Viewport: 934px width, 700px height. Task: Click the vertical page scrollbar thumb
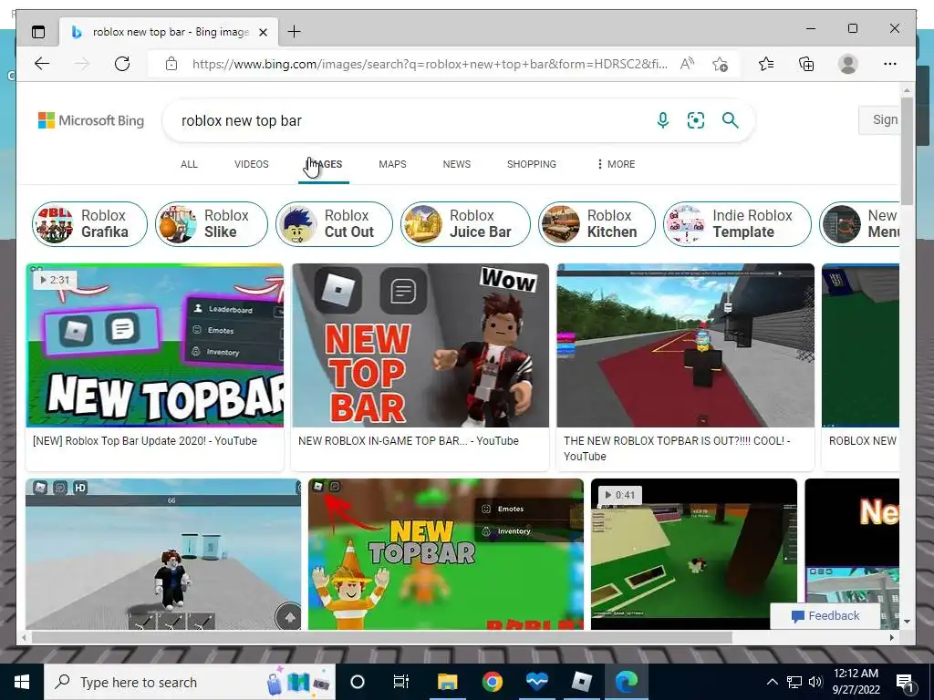point(907,150)
